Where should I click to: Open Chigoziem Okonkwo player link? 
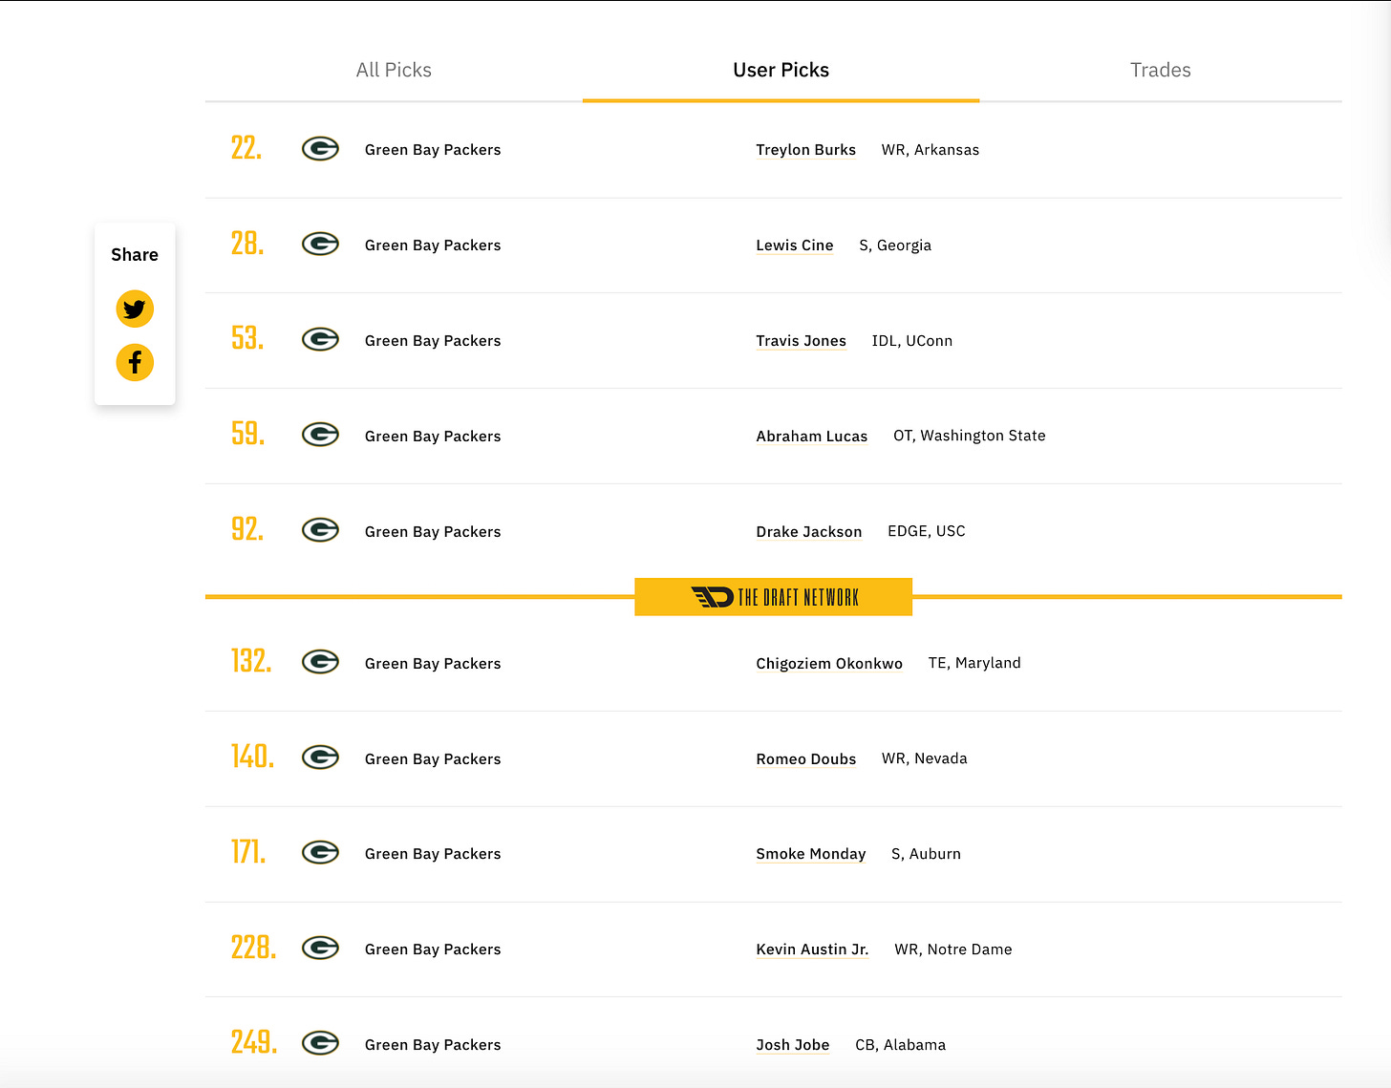click(x=829, y=664)
